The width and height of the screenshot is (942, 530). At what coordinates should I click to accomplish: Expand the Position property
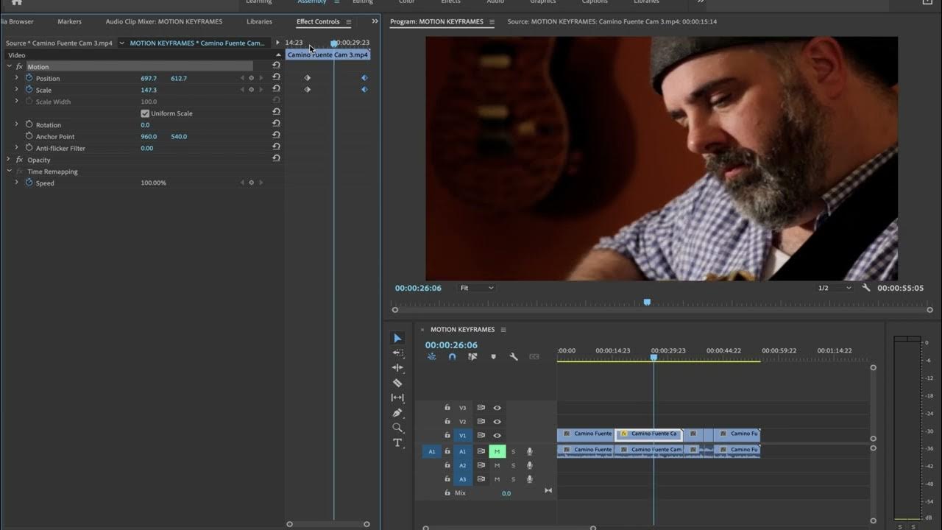16,78
